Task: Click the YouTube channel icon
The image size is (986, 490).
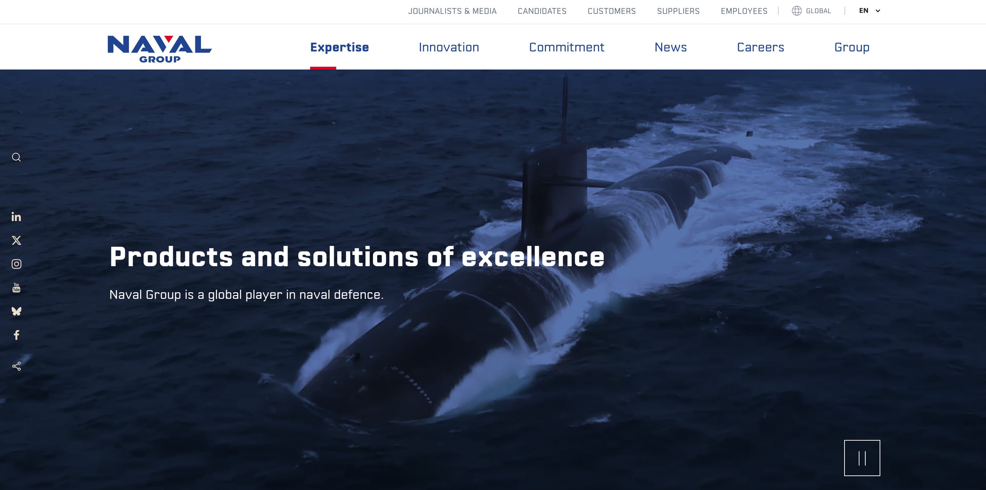Action: click(16, 288)
